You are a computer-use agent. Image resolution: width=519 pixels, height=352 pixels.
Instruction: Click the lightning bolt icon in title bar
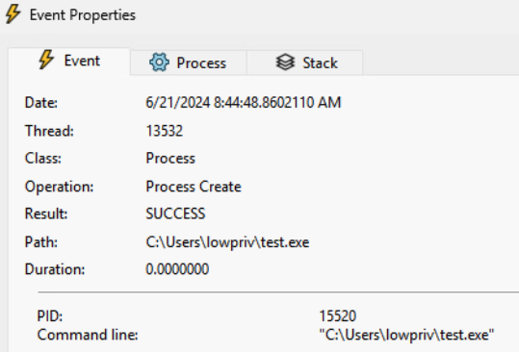click(13, 14)
